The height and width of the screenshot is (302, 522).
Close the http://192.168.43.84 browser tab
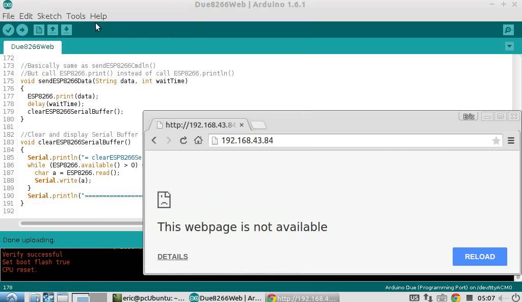pos(241,125)
